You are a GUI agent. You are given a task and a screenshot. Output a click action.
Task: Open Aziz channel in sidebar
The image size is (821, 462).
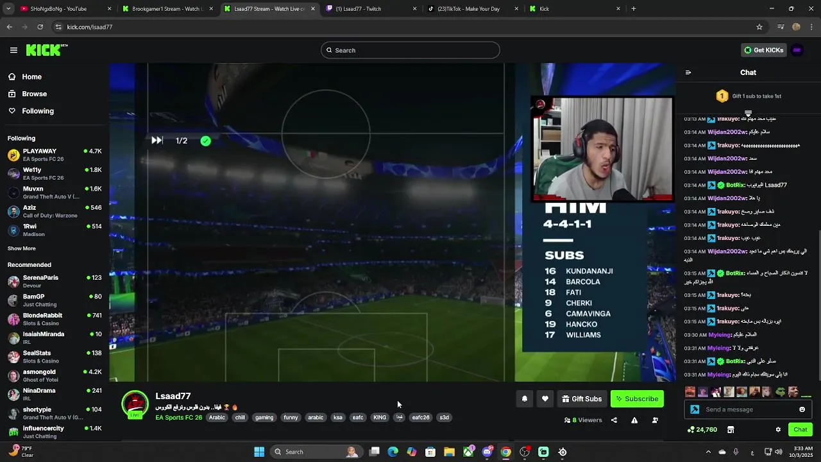pos(55,211)
